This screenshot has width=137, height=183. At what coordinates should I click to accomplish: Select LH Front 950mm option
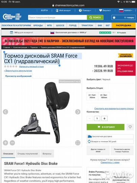[x=92, y=96]
